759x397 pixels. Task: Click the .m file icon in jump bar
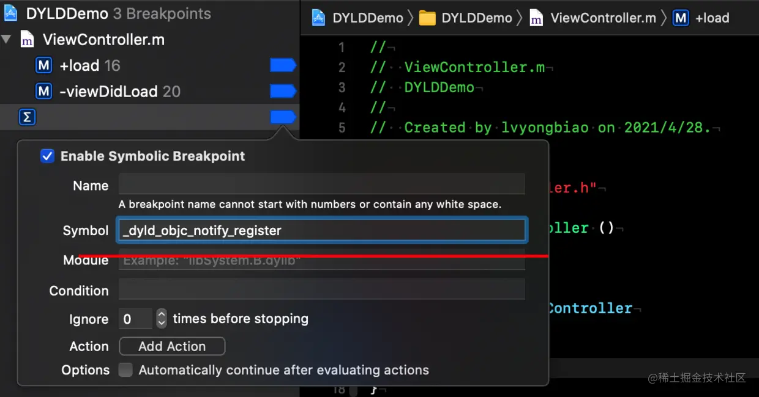coord(536,18)
